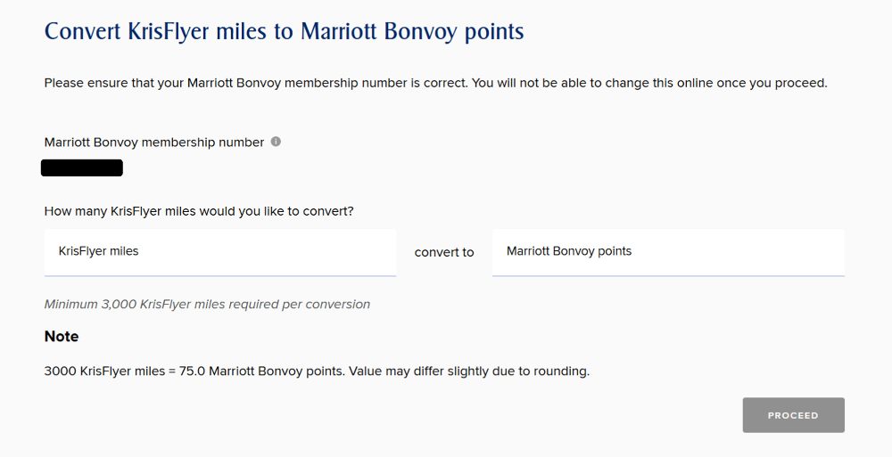Click the "Value may differ slightly" sentence
This screenshot has height=457, width=892.
click(x=469, y=371)
